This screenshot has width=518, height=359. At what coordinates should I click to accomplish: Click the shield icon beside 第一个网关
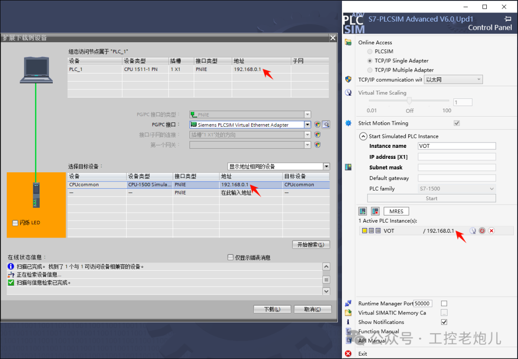(318, 144)
